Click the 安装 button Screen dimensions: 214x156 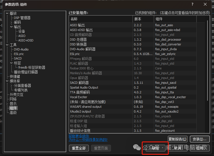point(200,139)
